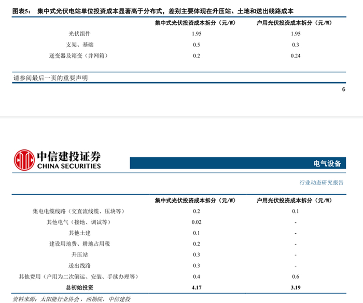363x303 pixels.
Task: Click the 电气设备 blue banner
Action: (x=238, y=163)
